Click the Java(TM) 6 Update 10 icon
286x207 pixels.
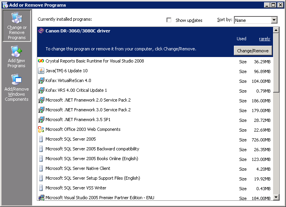pos(41,71)
